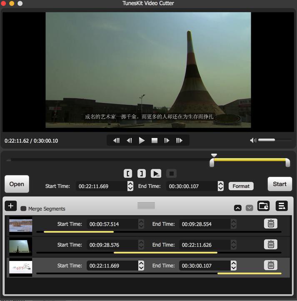
Task: Open the output folder icon
Action: tap(263, 206)
